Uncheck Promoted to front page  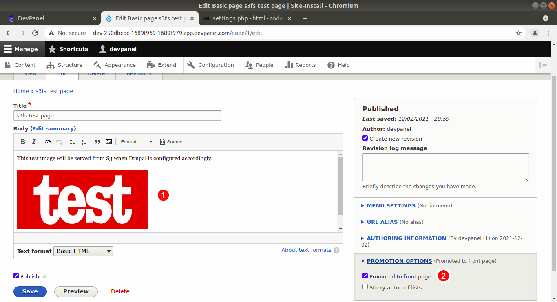coord(365,276)
